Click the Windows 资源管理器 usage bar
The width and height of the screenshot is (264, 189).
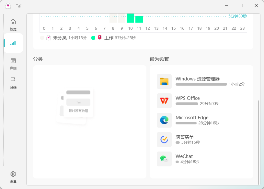(201, 84)
